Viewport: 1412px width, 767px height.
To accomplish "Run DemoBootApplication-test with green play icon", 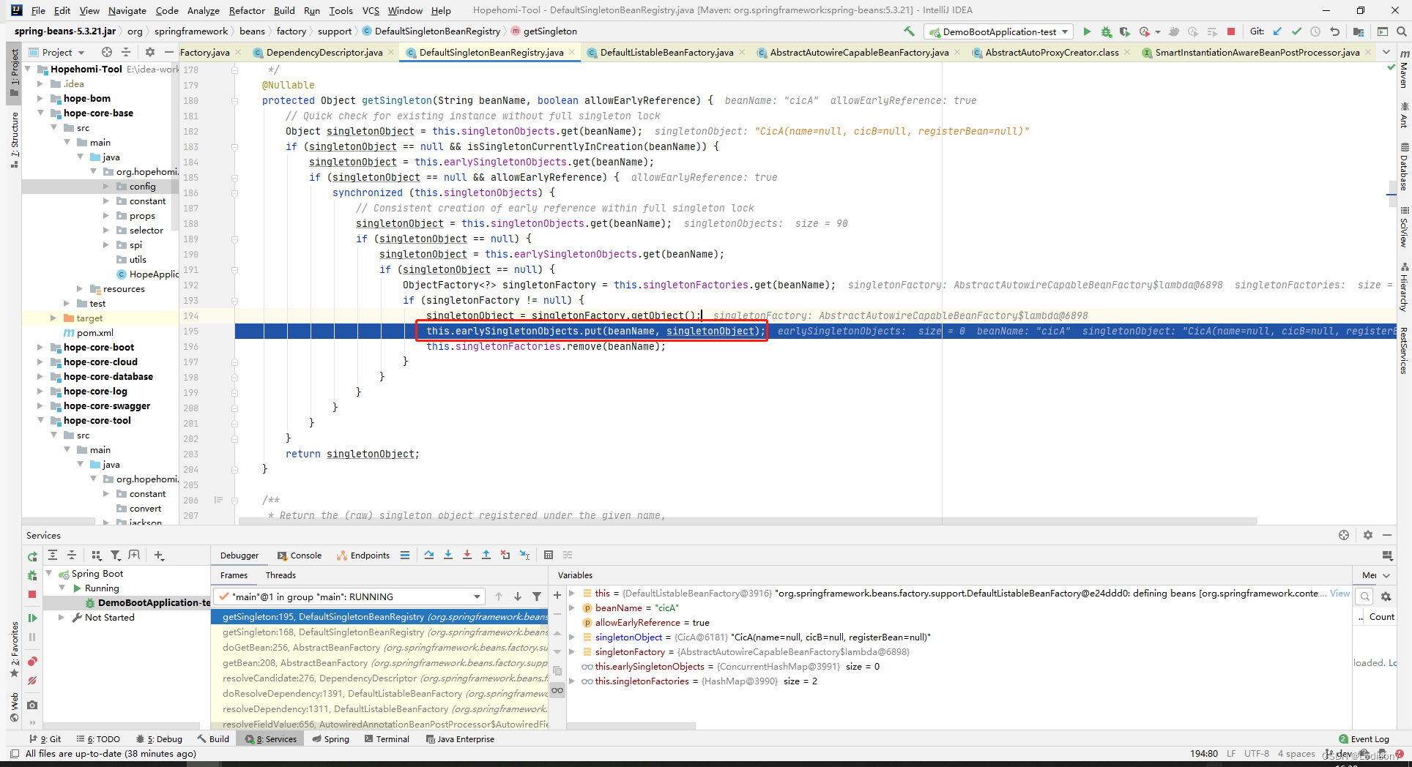I will (1087, 31).
